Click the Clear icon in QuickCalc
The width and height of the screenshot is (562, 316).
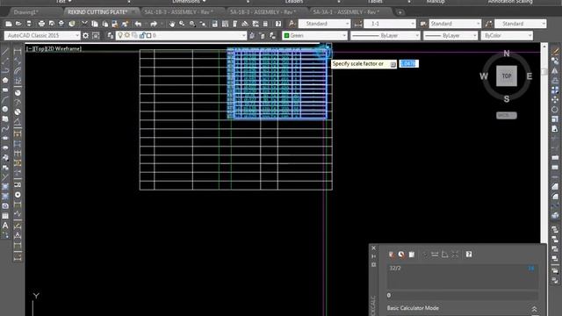click(392, 255)
